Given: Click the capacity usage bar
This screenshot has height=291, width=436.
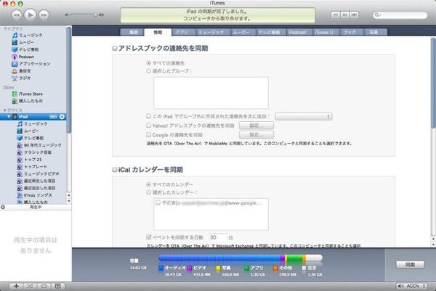Looking at the screenshot, I should click(x=241, y=258).
